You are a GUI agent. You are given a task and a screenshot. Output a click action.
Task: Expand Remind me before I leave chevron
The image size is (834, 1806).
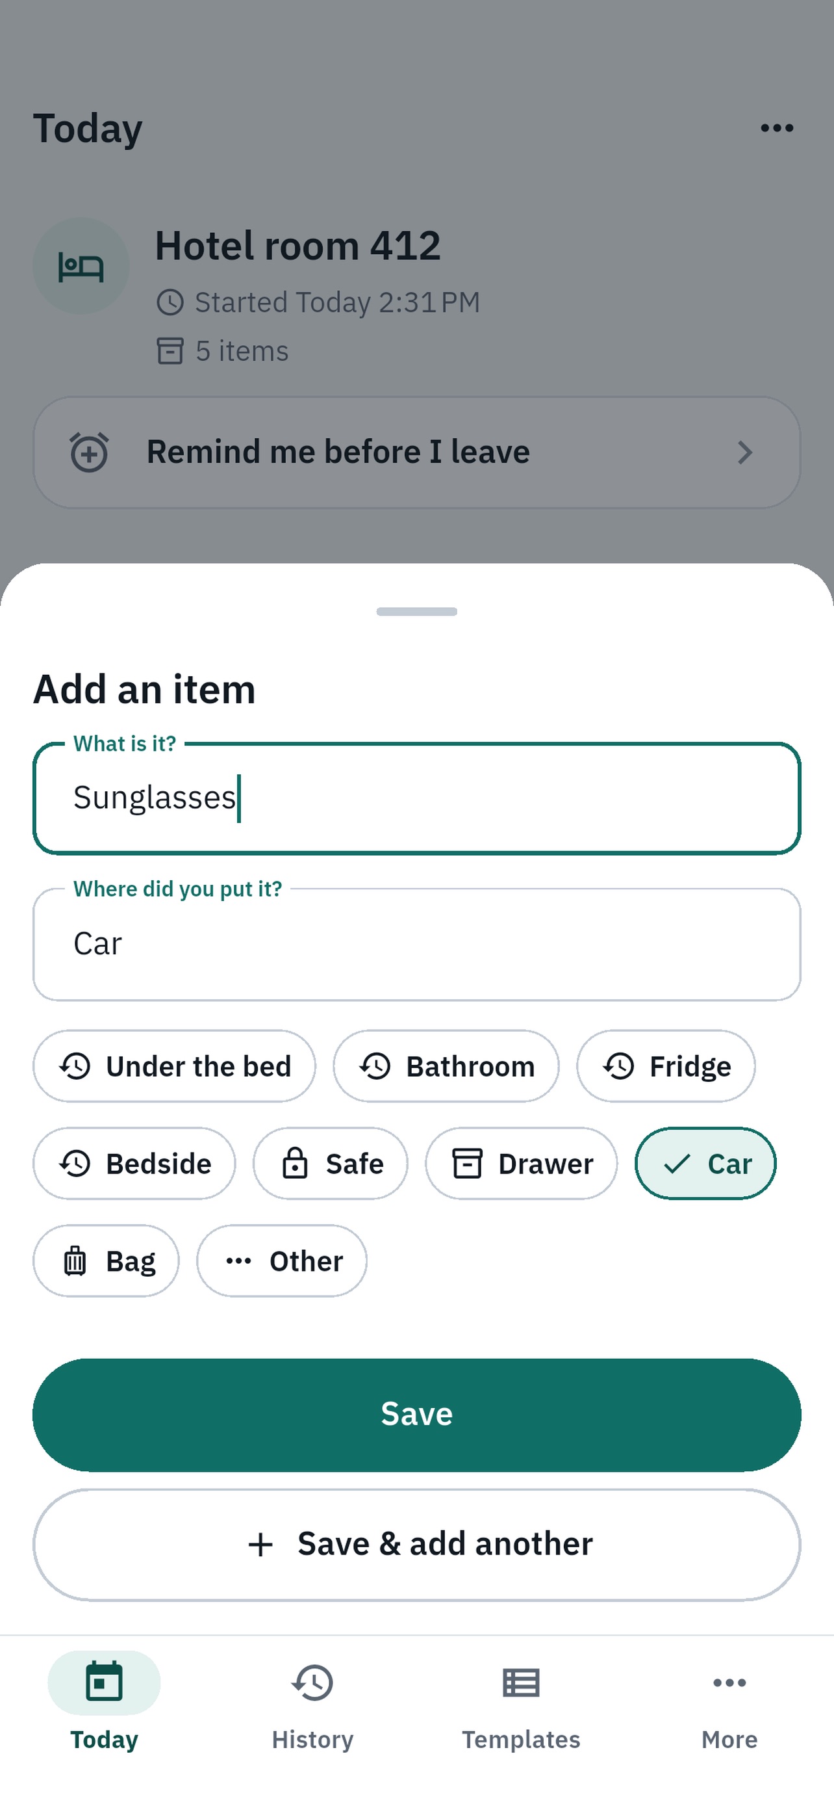(744, 452)
